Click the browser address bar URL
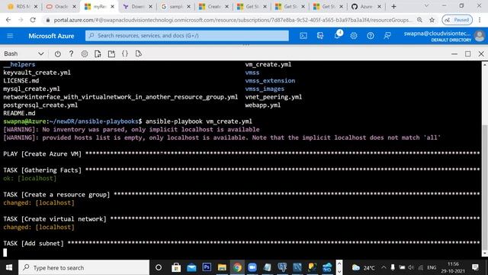Screen dimensions: 488x275 pos(232,20)
